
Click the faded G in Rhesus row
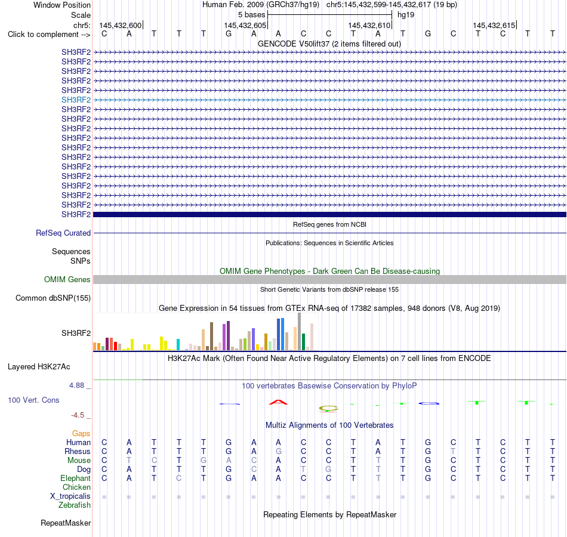point(278,451)
